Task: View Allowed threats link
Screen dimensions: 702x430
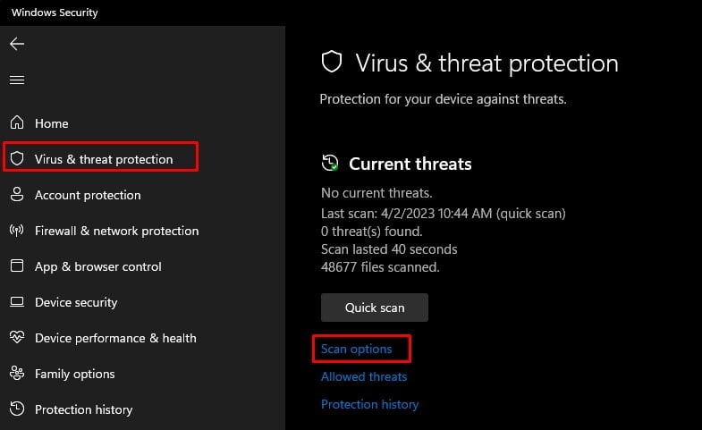Action: tap(364, 376)
